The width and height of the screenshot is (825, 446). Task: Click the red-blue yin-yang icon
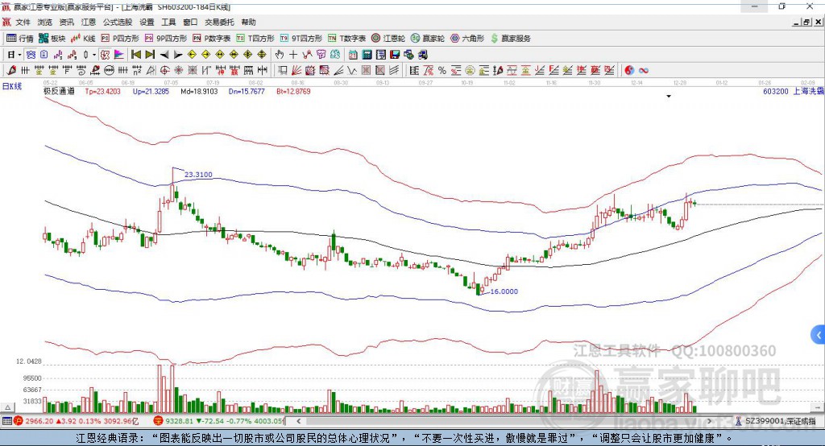coord(629,70)
